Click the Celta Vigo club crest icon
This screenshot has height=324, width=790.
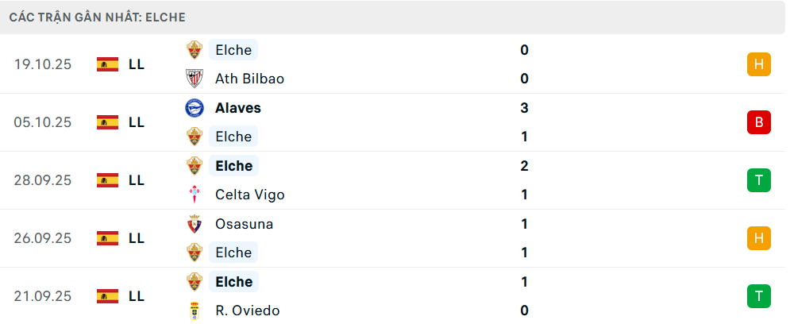[195, 195]
